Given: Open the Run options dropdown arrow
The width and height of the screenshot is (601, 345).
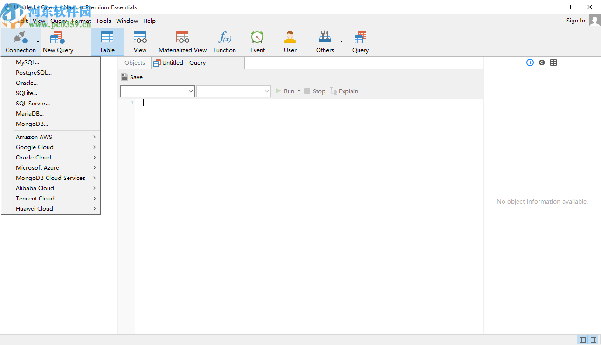Looking at the screenshot, I should 299,91.
